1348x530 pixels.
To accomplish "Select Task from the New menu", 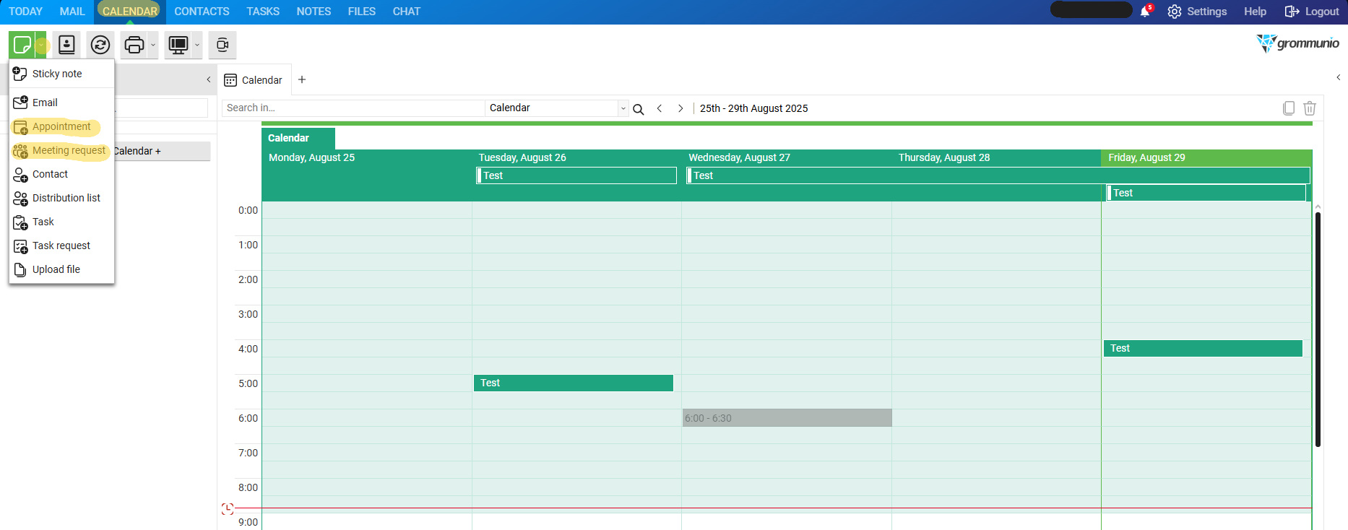I will point(61,222).
